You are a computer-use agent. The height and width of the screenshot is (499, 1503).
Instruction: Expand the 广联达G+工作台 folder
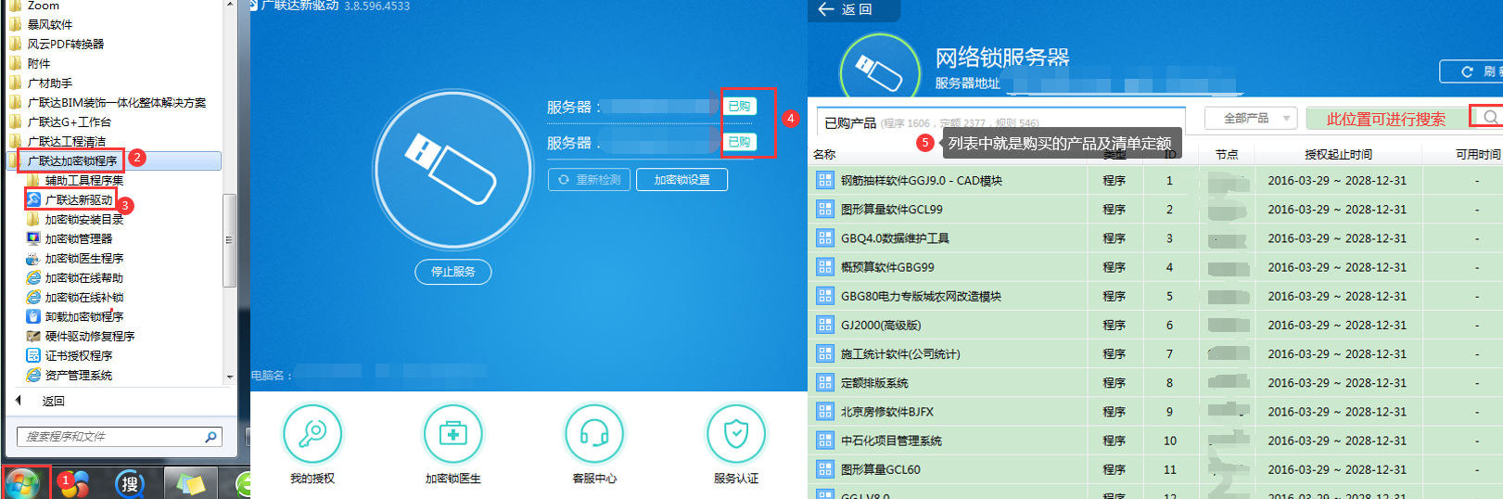point(60,122)
